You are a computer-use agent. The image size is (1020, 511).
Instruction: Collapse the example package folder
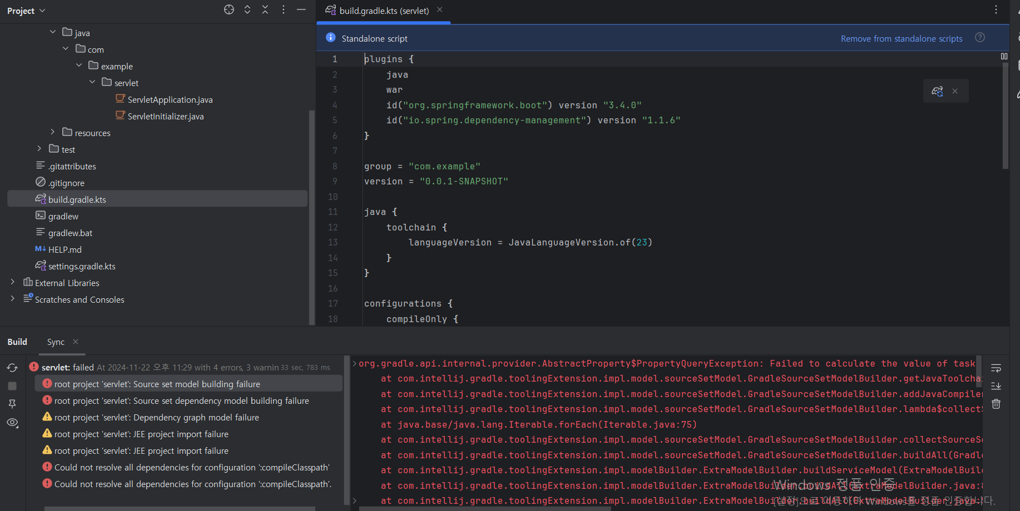click(79, 66)
